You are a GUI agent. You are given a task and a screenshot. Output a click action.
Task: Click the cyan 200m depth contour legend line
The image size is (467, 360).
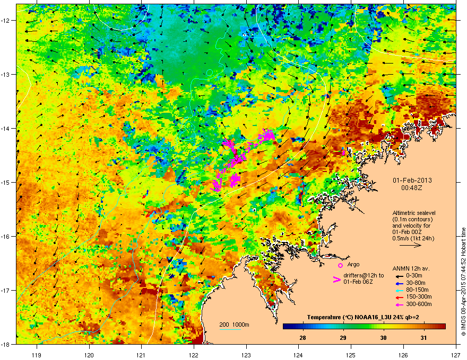tap(230, 330)
